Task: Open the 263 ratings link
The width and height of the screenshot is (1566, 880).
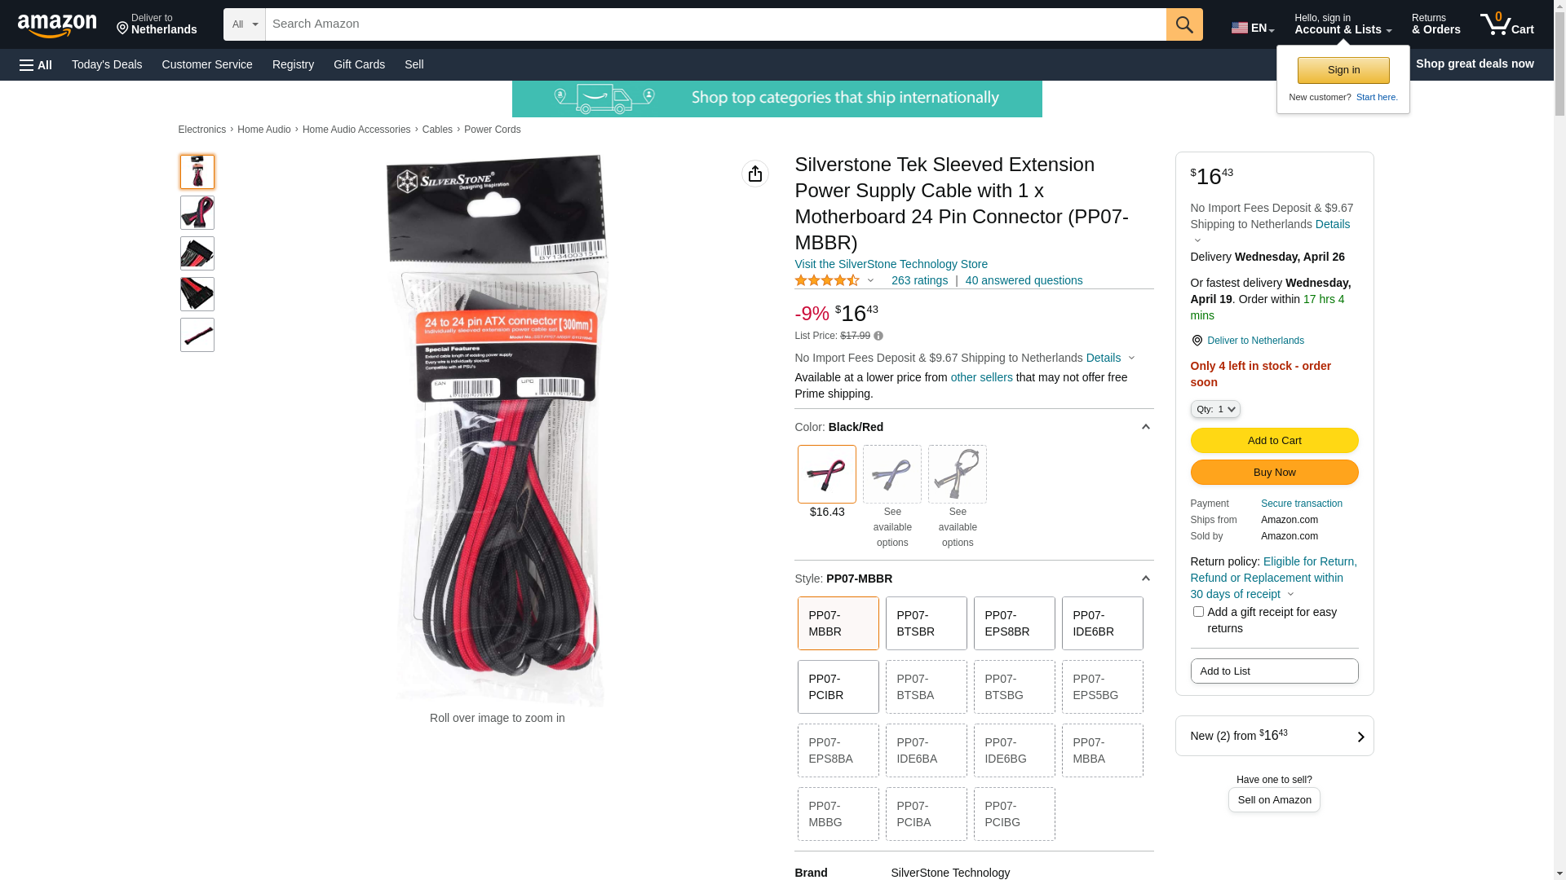Action: [x=919, y=280]
